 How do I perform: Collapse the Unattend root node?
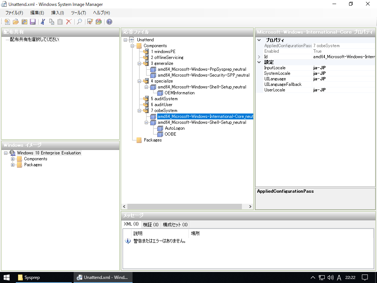click(x=125, y=40)
